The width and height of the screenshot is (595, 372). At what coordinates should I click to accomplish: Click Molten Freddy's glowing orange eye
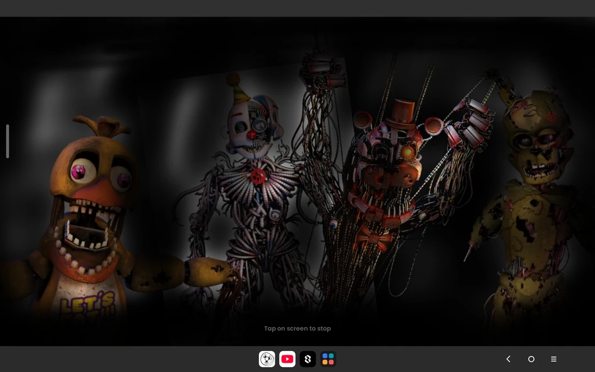[408, 152]
